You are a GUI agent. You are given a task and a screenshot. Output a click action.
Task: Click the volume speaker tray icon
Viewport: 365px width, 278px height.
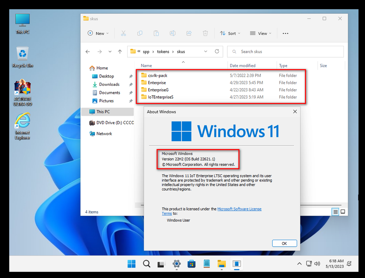point(317,264)
